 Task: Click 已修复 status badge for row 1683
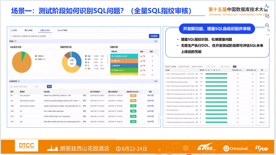click(133, 111)
